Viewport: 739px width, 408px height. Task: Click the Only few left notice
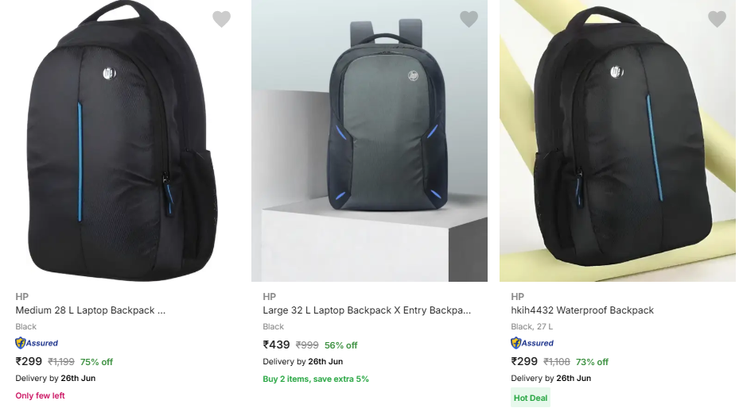click(x=40, y=395)
